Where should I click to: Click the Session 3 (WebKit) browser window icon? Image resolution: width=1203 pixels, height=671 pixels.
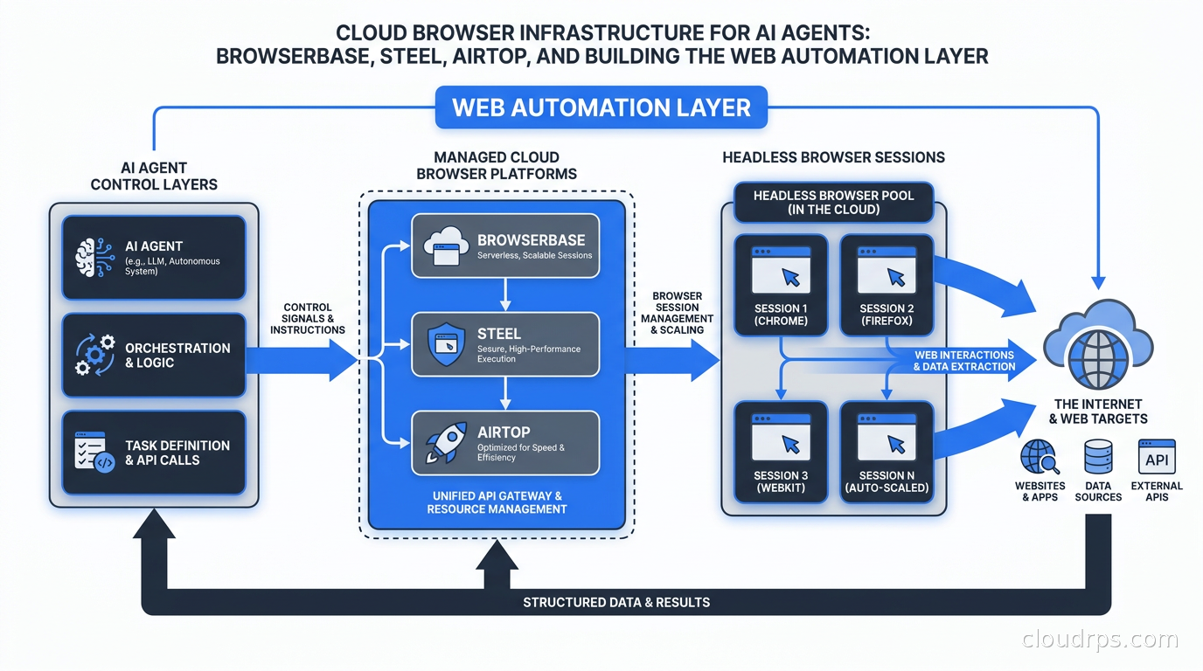pos(781,438)
